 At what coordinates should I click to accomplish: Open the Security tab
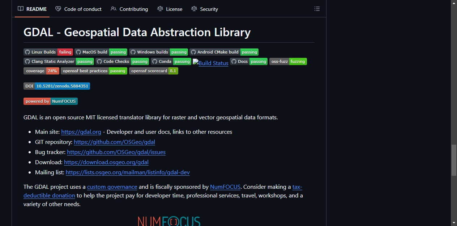204,9
